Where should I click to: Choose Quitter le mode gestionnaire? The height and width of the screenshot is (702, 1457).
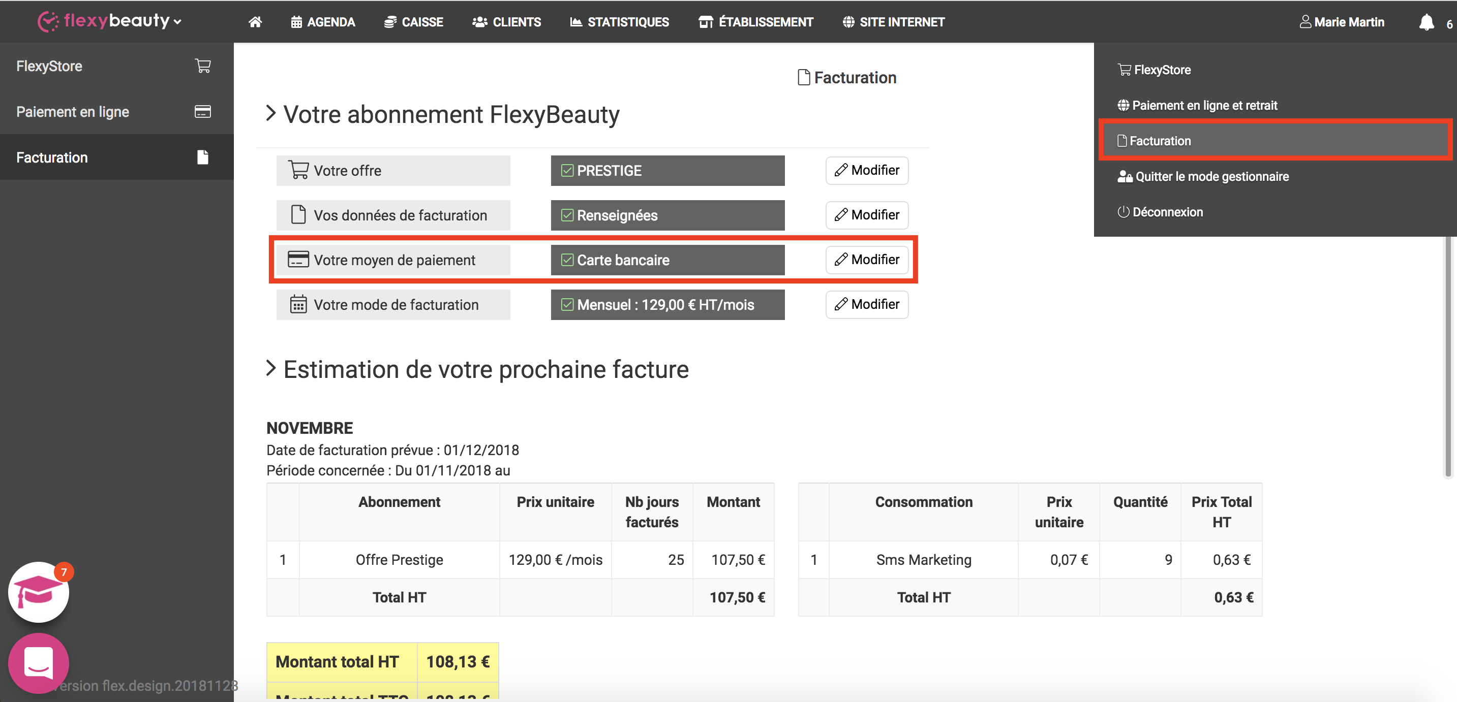click(x=1203, y=177)
